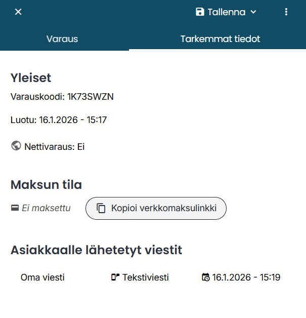Expand the Tallenna dropdown arrow
This screenshot has width=306, height=318.
click(254, 12)
